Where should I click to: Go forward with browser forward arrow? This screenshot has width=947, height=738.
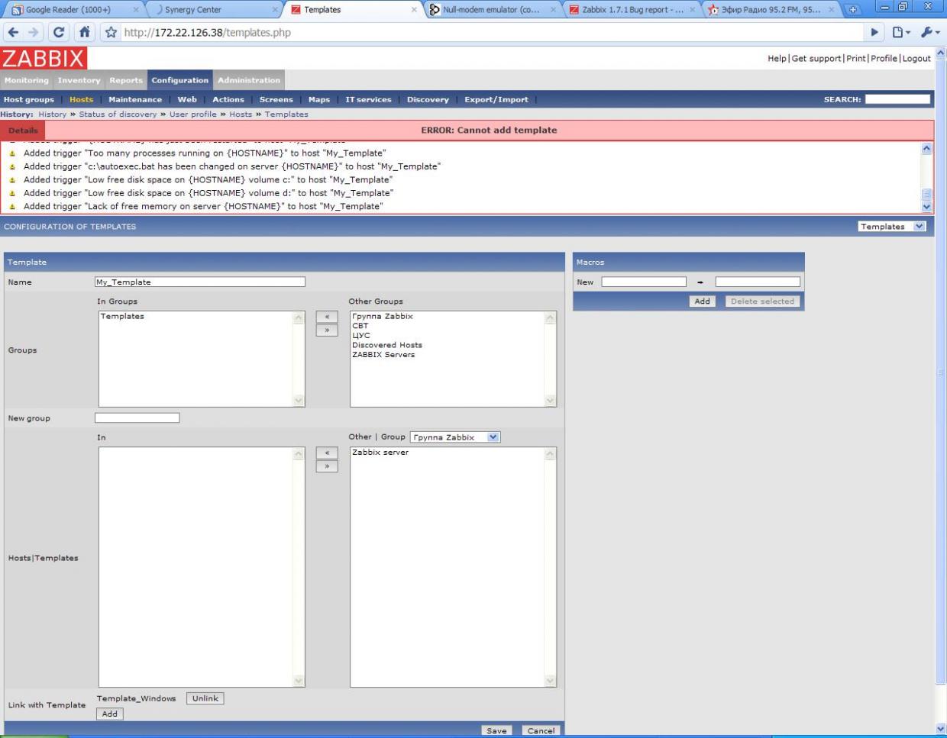click(x=33, y=33)
